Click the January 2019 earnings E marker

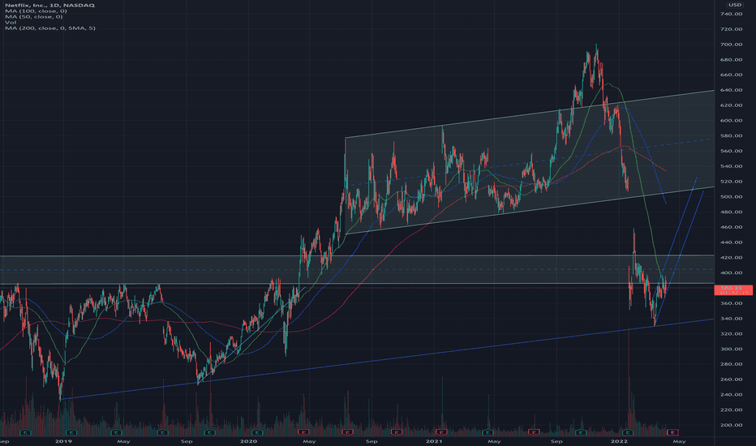[x=71, y=432]
